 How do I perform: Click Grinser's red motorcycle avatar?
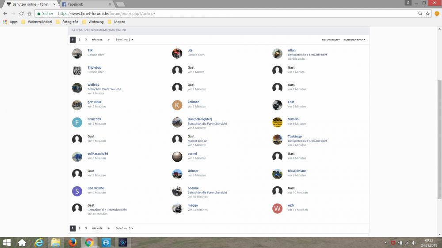(177, 174)
